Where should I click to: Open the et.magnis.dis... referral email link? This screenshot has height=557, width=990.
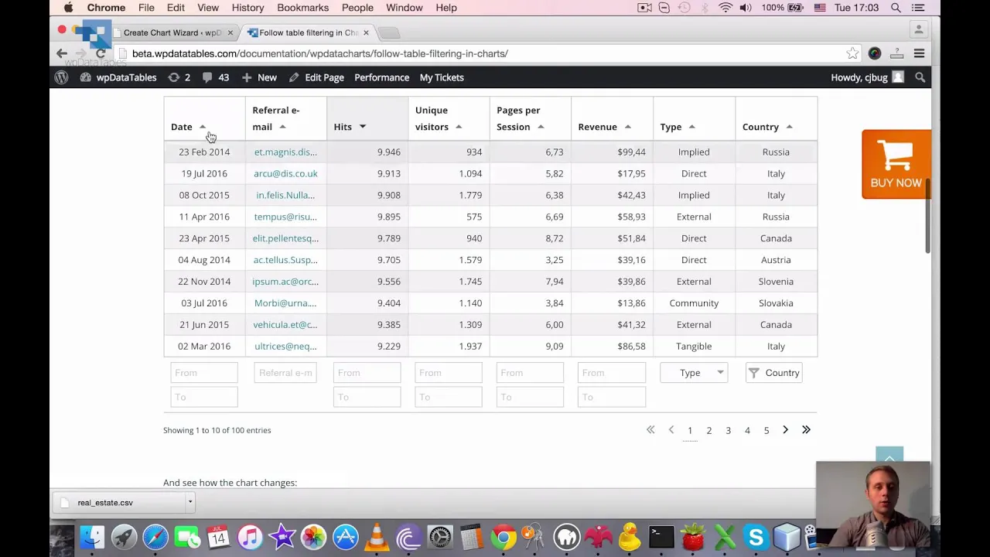285,152
